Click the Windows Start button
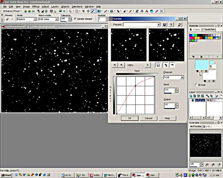This screenshot has width=223, height=178. (x=6, y=175)
